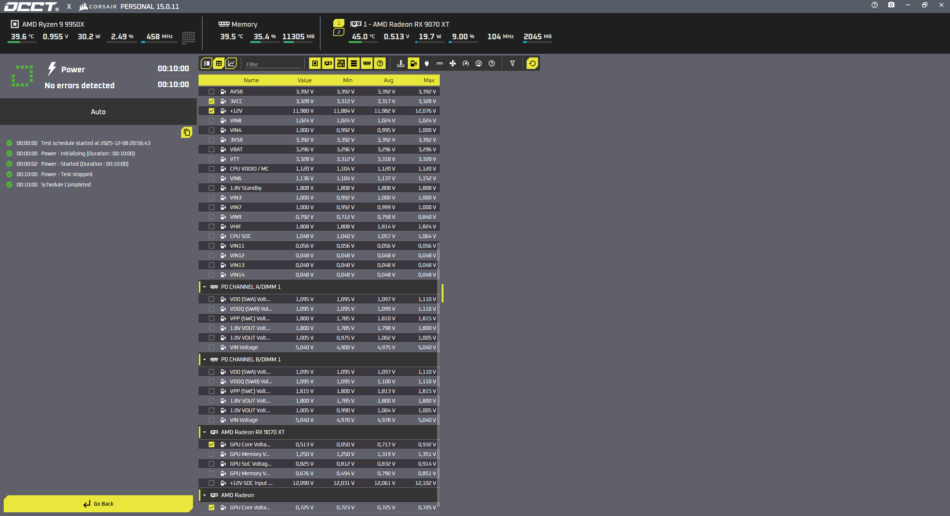950x516 pixels.
Task: Select the VHIF sensor row name
Action: click(x=236, y=226)
